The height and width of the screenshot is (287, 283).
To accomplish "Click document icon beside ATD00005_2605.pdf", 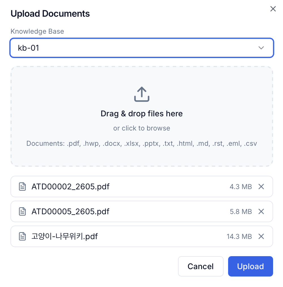I will (22, 211).
